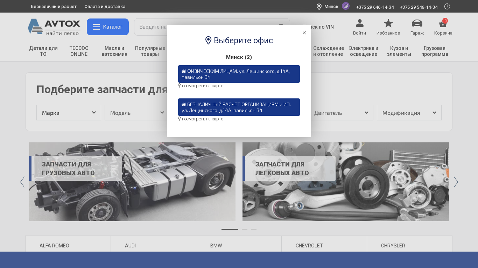Click the search magnifier icon
The image size is (478, 268).
coord(281,27)
